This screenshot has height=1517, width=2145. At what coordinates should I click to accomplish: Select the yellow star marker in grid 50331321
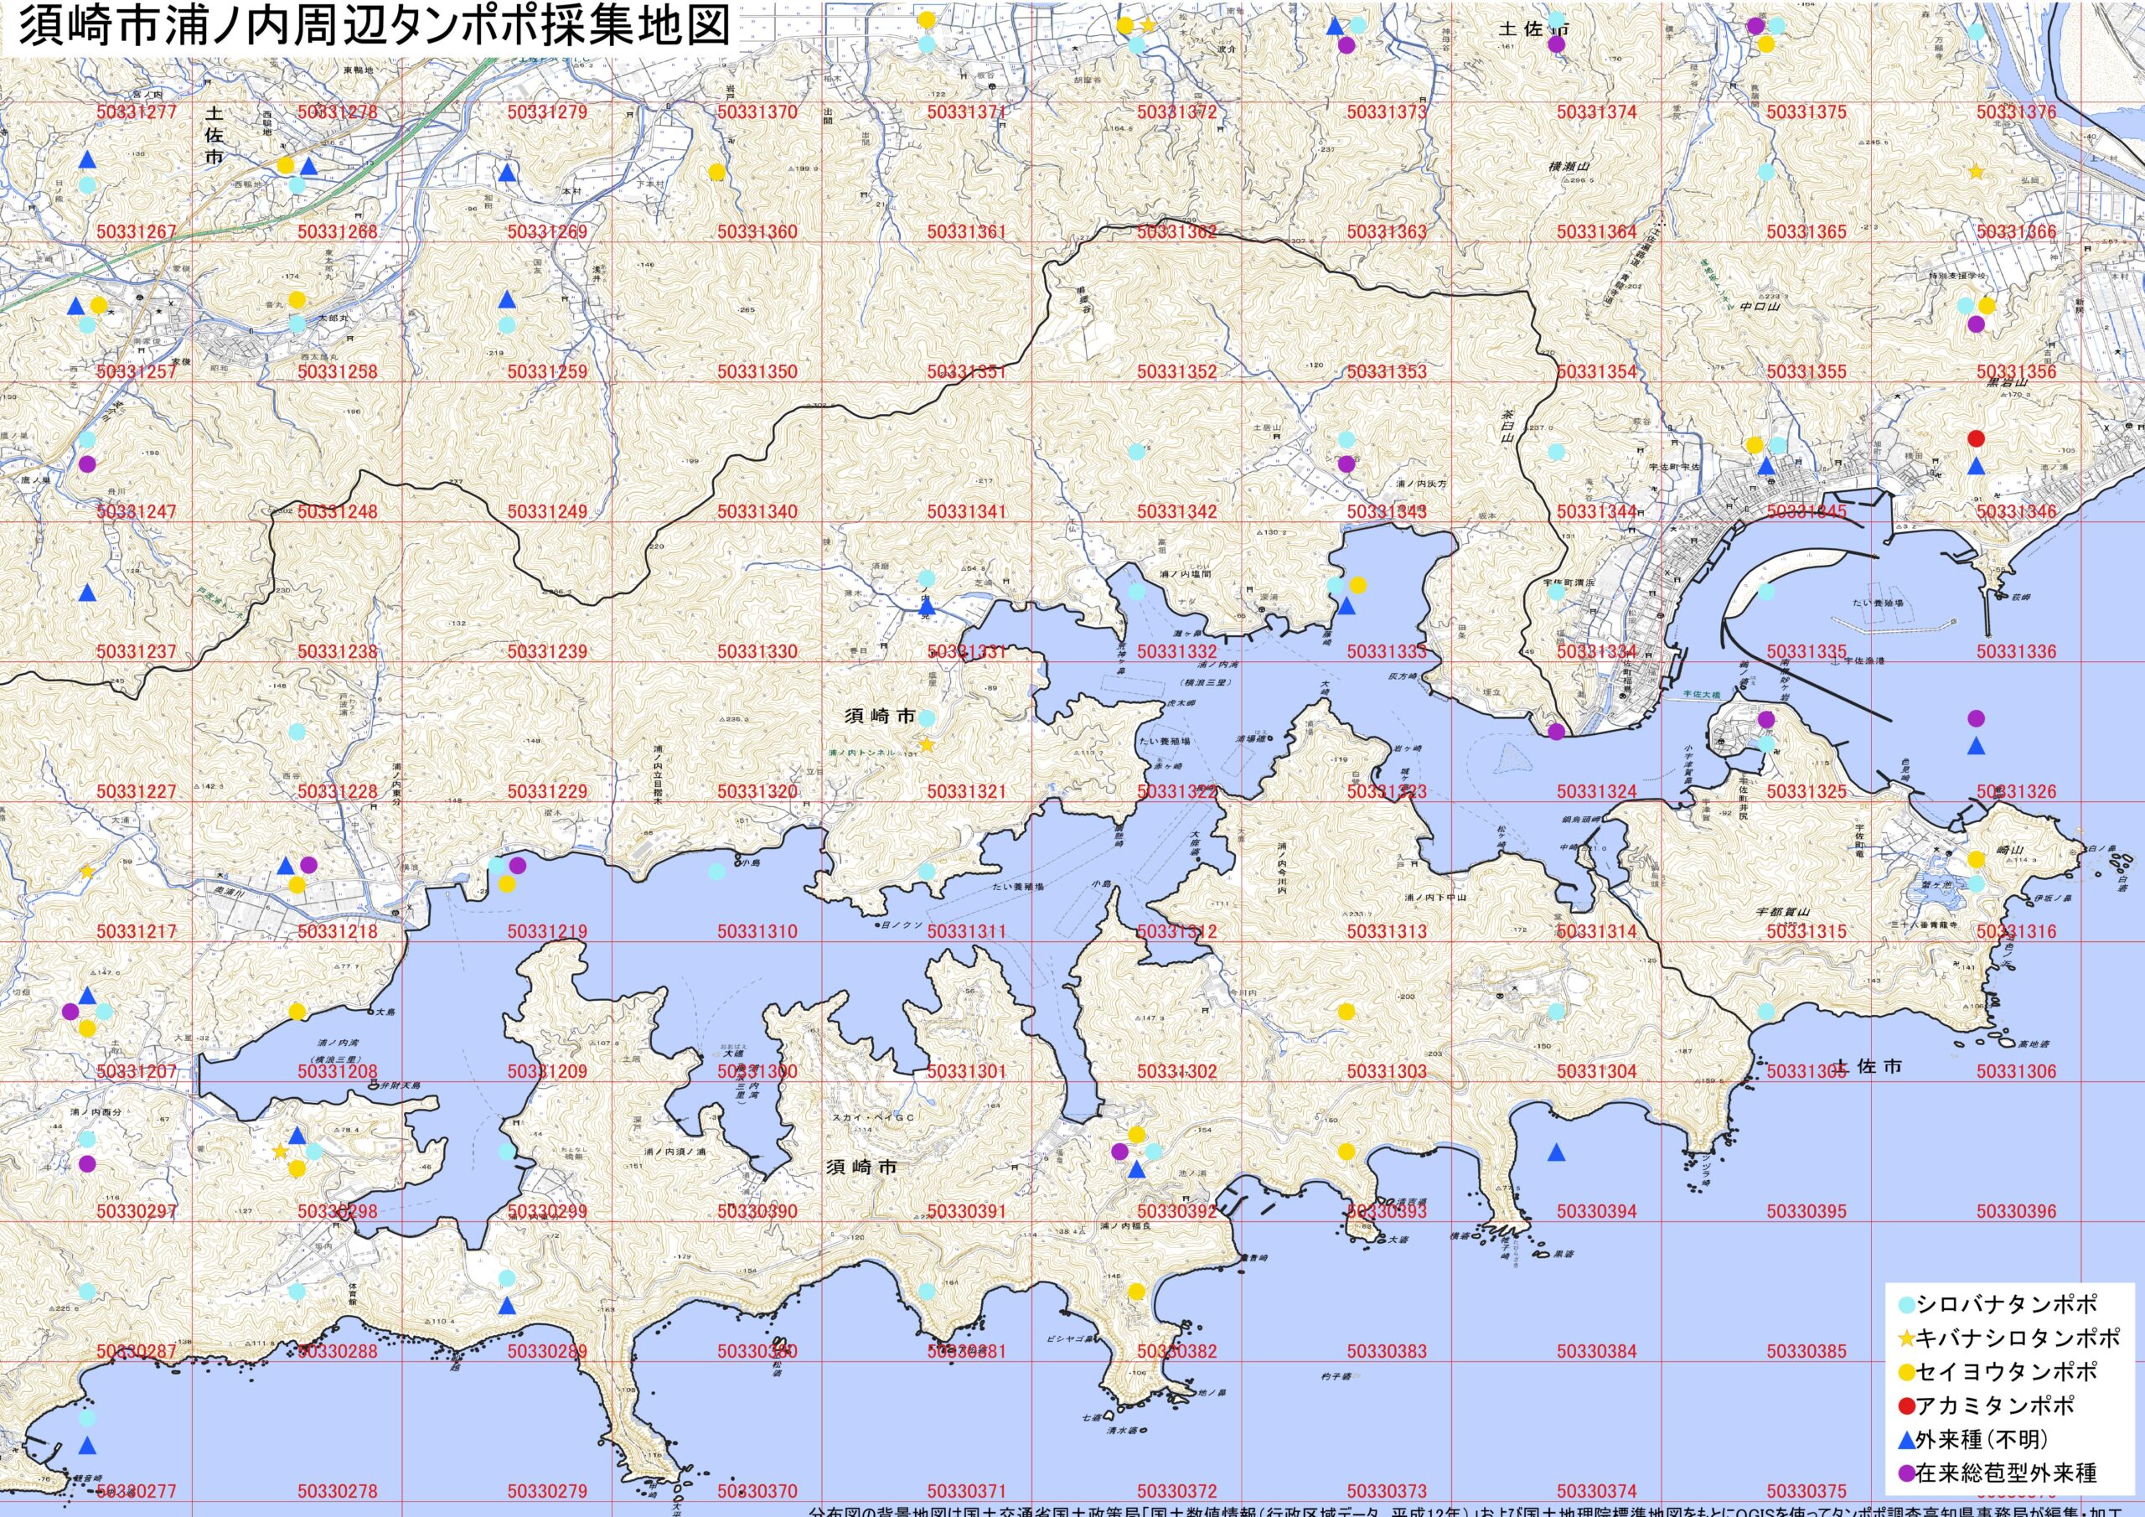pyautogui.click(x=926, y=745)
